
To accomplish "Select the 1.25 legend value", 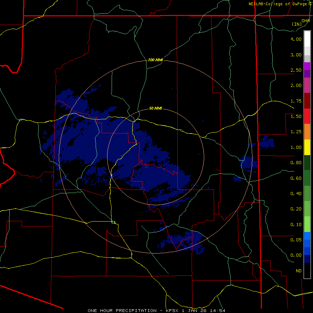I will (x=296, y=132).
